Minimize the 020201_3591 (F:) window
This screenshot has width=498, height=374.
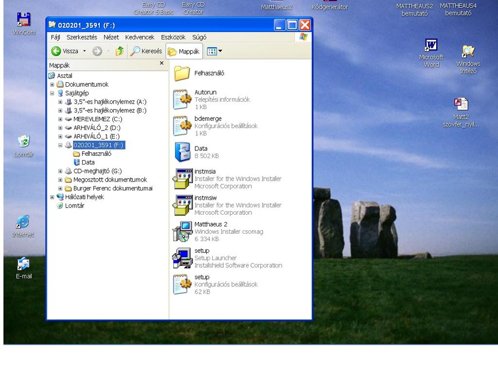pos(280,25)
